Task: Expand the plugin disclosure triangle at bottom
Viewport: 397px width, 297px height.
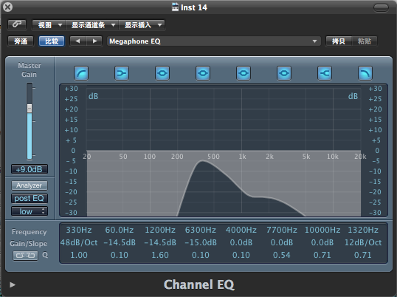Action: click(12, 285)
